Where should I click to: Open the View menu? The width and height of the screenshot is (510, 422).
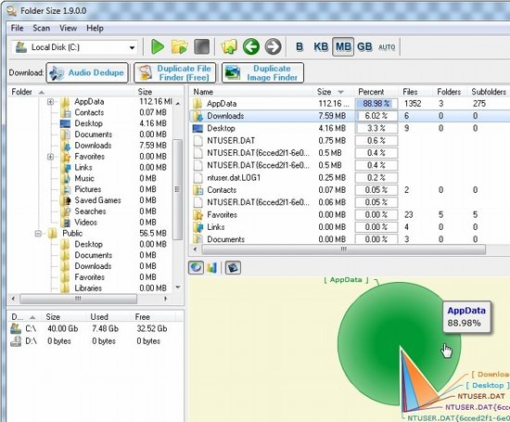point(68,29)
